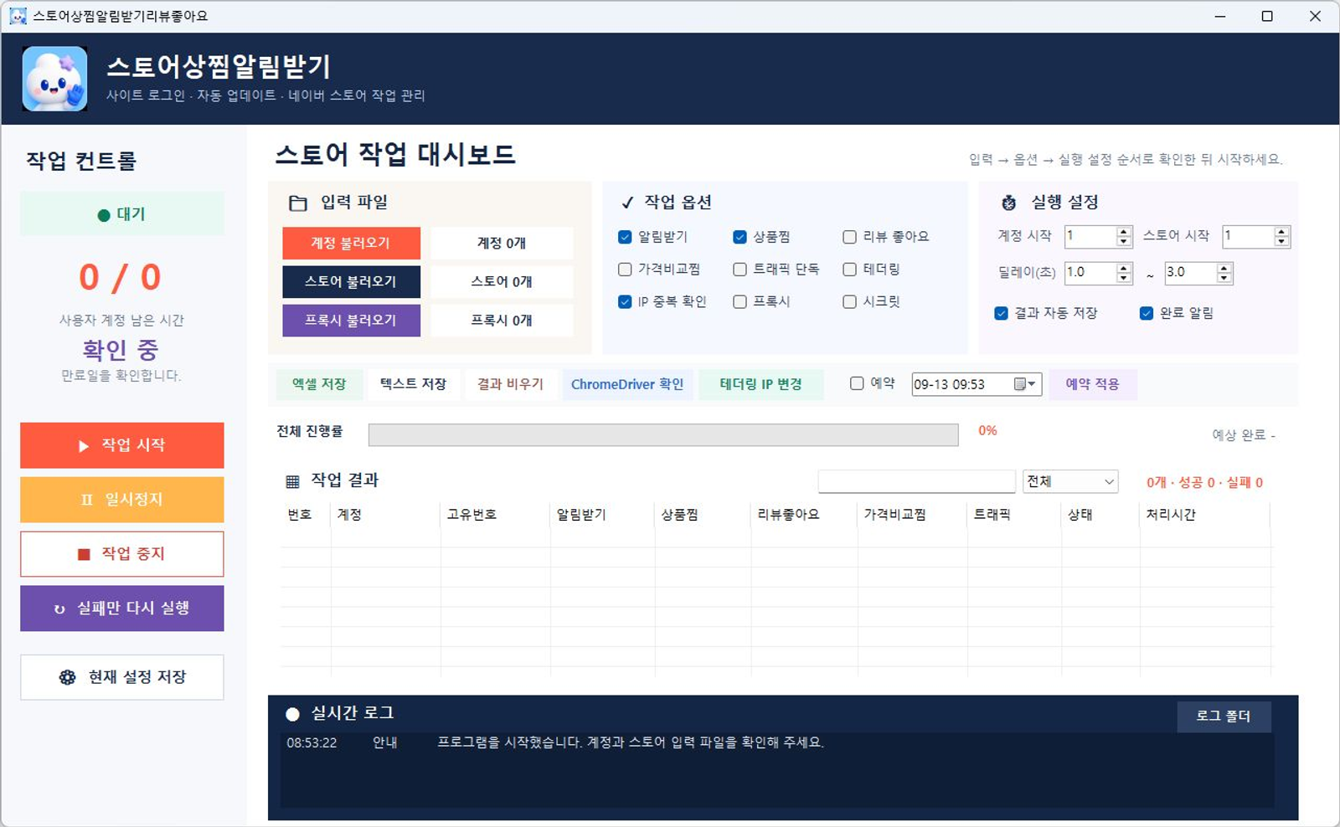Stop the job with 작업 중지 button
This screenshot has height=827, width=1340.
[122, 554]
